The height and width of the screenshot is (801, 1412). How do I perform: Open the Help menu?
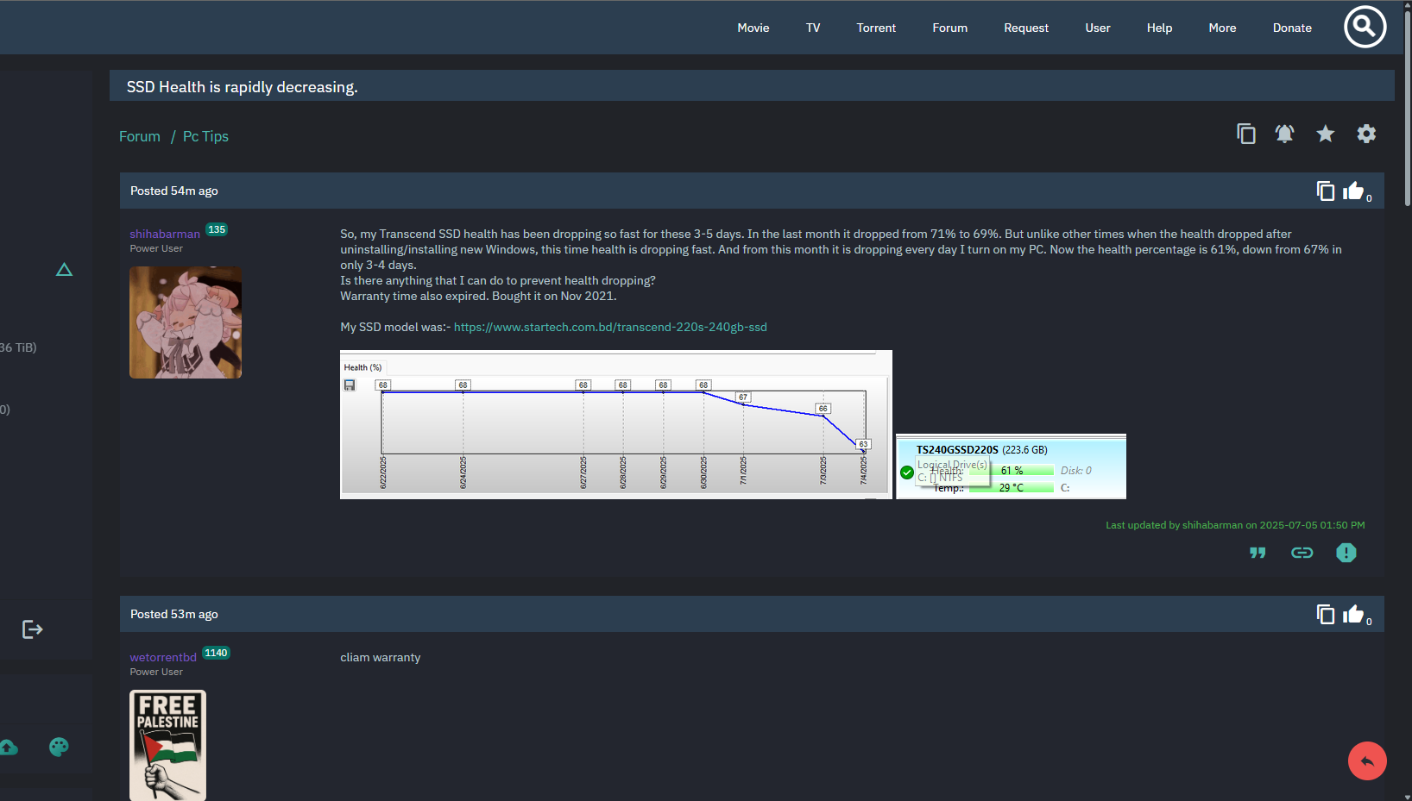[x=1159, y=28]
